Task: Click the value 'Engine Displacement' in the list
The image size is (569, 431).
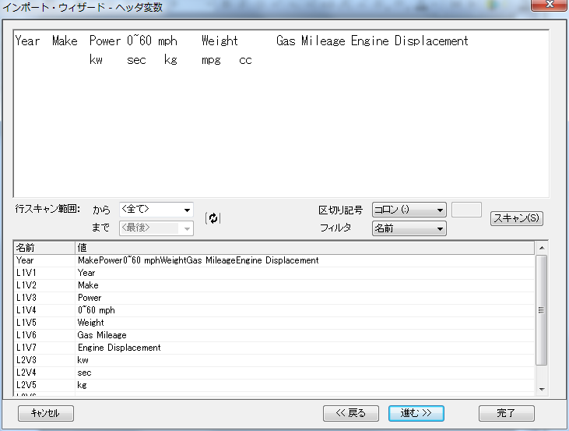Action: [x=119, y=348]
